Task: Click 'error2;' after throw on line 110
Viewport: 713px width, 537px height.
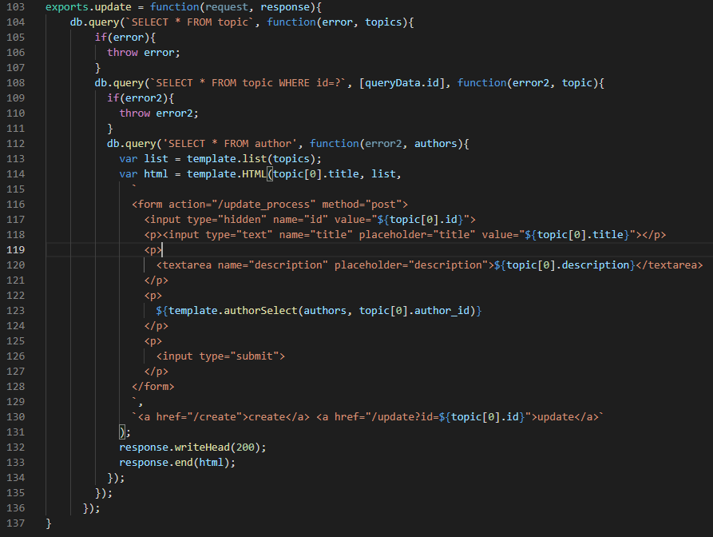Action: [x=177, y=113]
